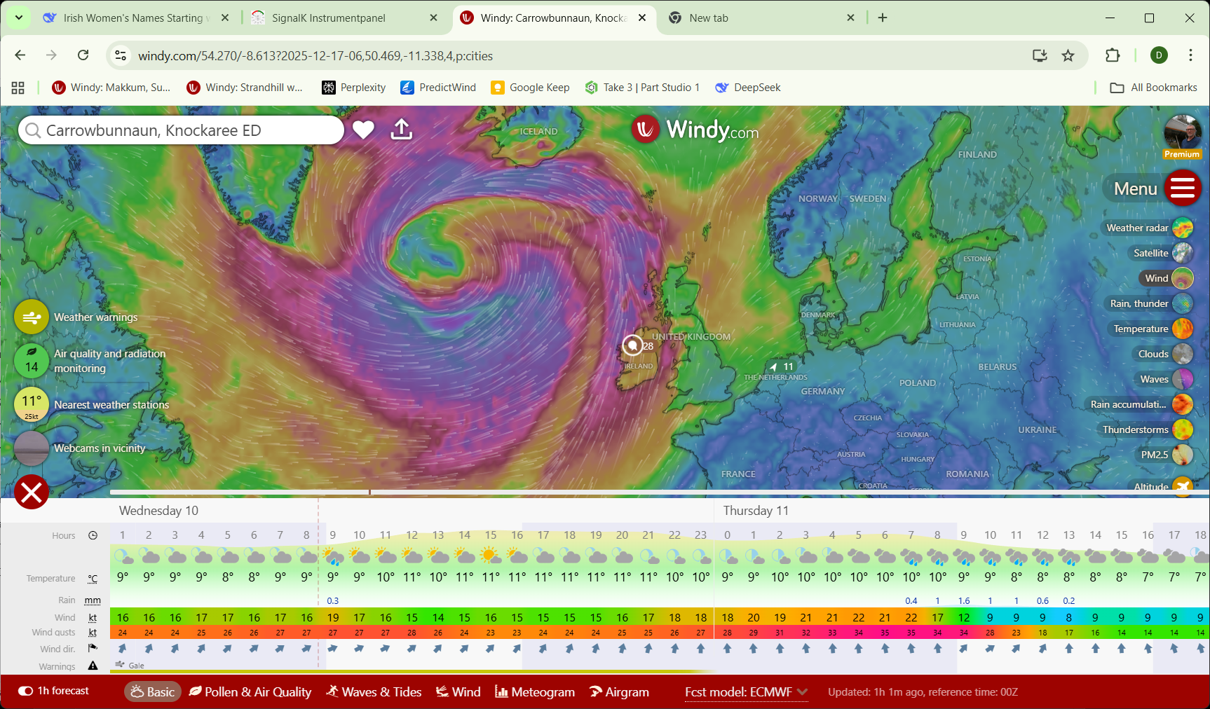Click the Carrowbunnaun search field

coord(182,130)
